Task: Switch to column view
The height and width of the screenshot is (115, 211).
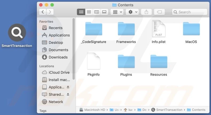Action: point(96,12)
